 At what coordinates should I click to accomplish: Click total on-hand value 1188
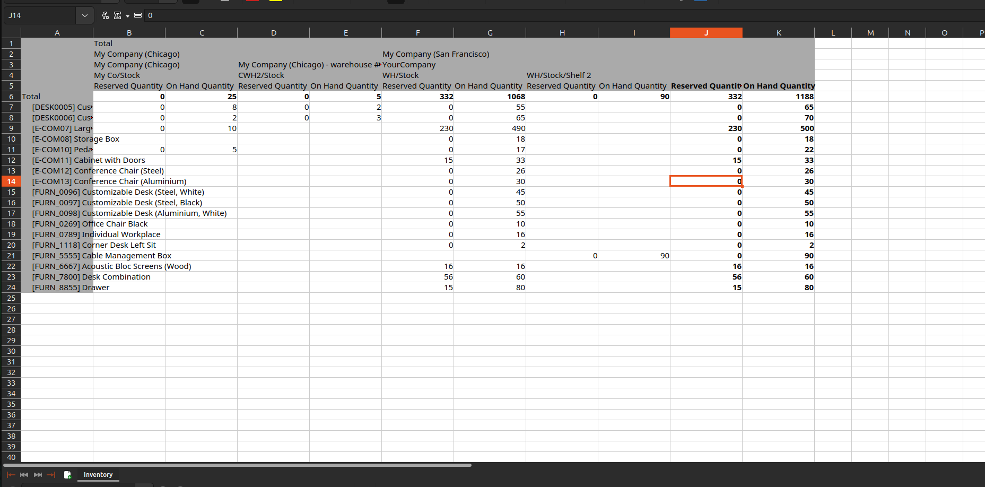(x=779, y=97)
